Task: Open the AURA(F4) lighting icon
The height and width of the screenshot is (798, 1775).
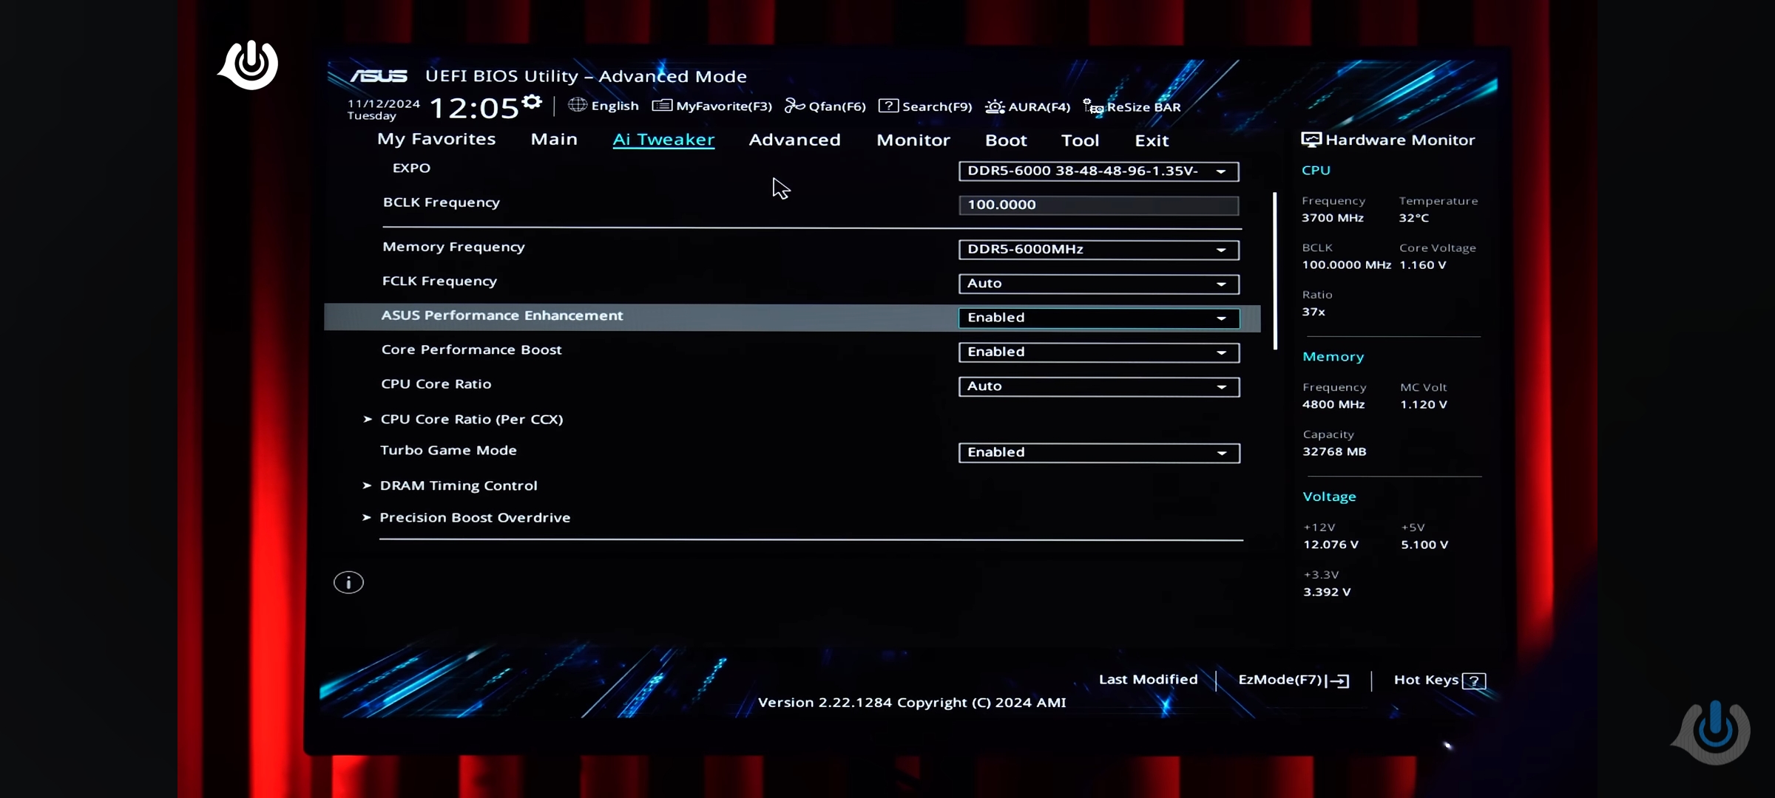Action: pyautogui.click(x=995, y=106)
